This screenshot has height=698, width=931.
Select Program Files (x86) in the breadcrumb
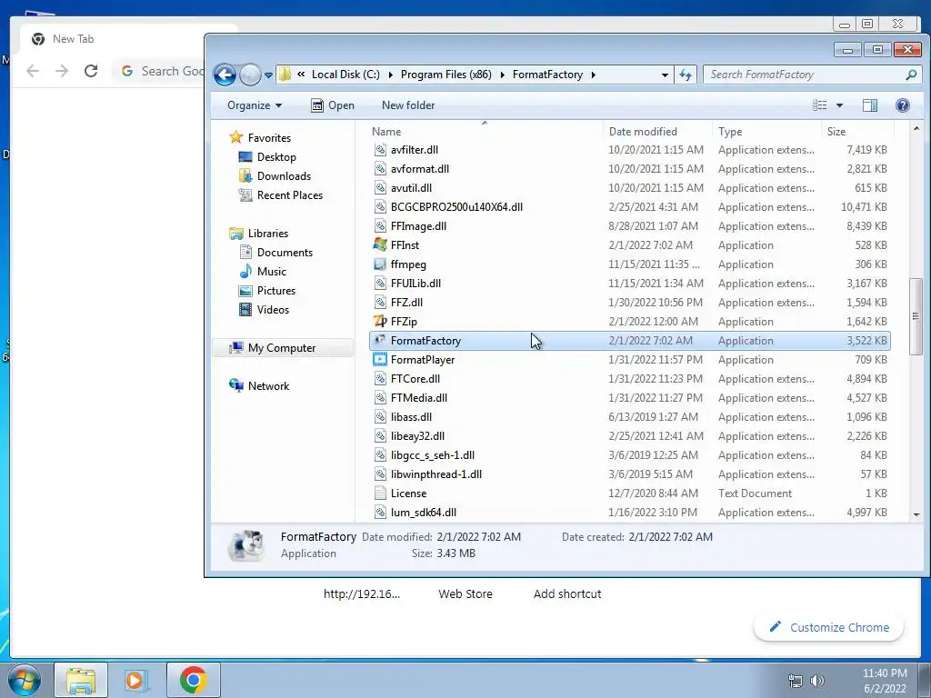click(x=445, y=75)
